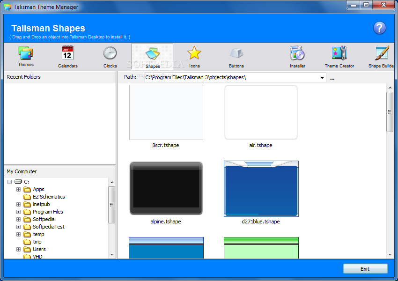Launch the Theme Creator tool
Screen dimensions: 398x281
pyautogui.click(x=339, y=57)
